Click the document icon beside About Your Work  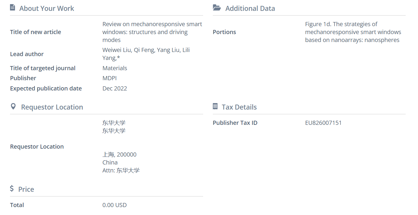tap(12, 8)
